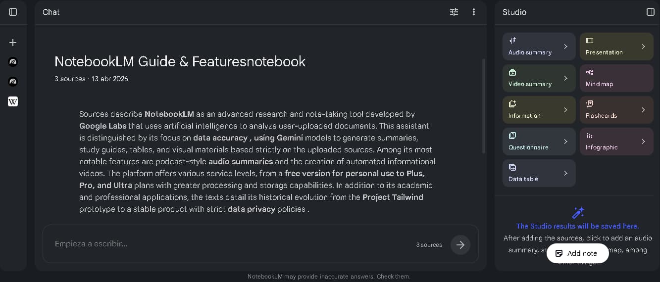Create an Infographic

tap(609, 141)
